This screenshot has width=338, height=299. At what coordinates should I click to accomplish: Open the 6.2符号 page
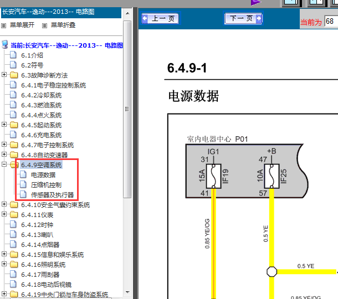(x=32, y=65)
